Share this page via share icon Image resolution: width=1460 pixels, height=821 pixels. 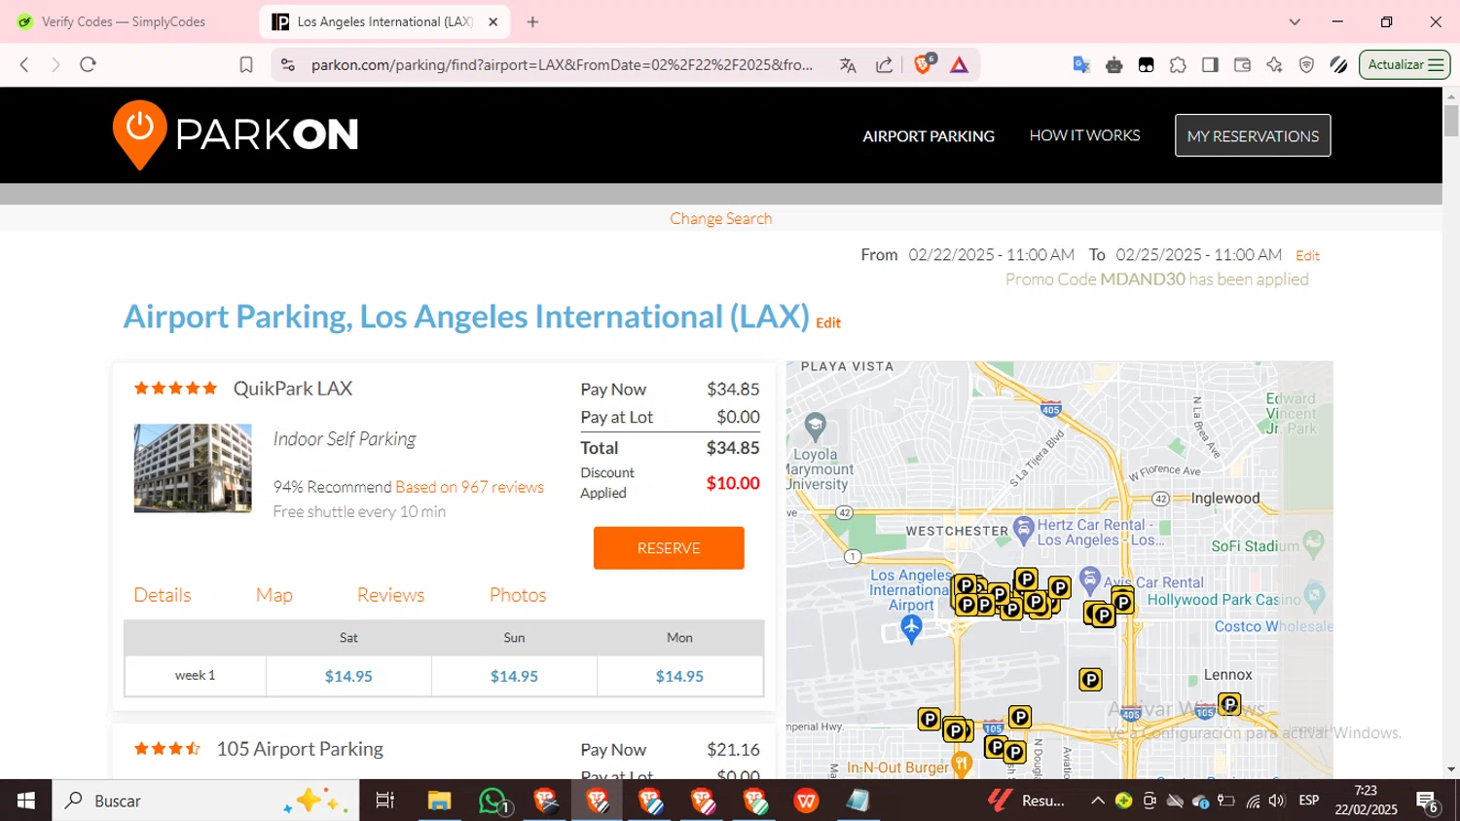[884, 64]
